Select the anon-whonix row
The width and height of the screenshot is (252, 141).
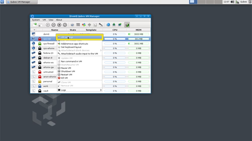[50, 77]
